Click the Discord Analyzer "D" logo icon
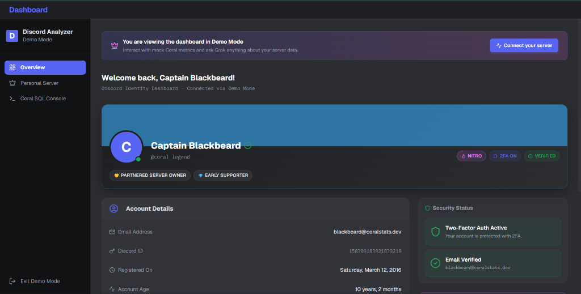This screenshot has width=581, height=294. (12, 36)
